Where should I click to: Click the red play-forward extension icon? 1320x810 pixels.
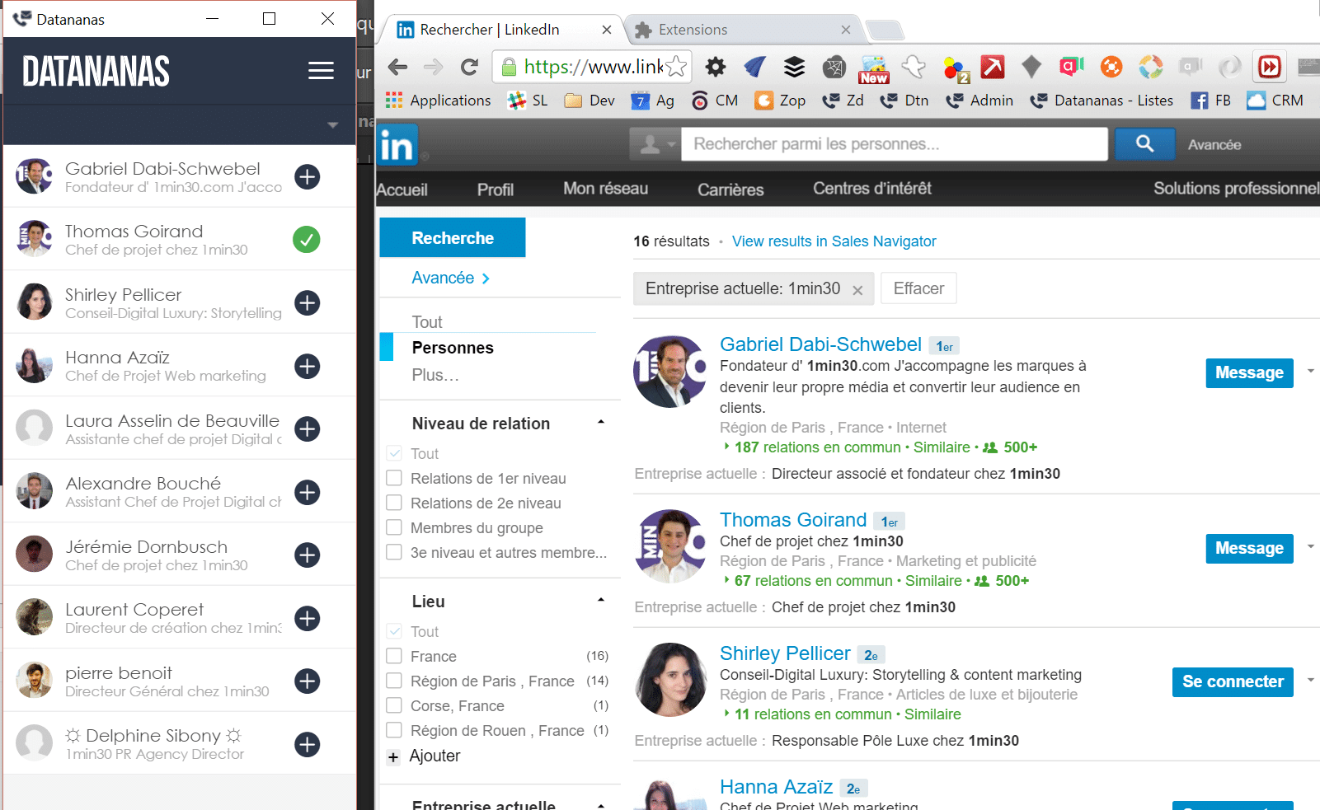(x=1270, y=67)
